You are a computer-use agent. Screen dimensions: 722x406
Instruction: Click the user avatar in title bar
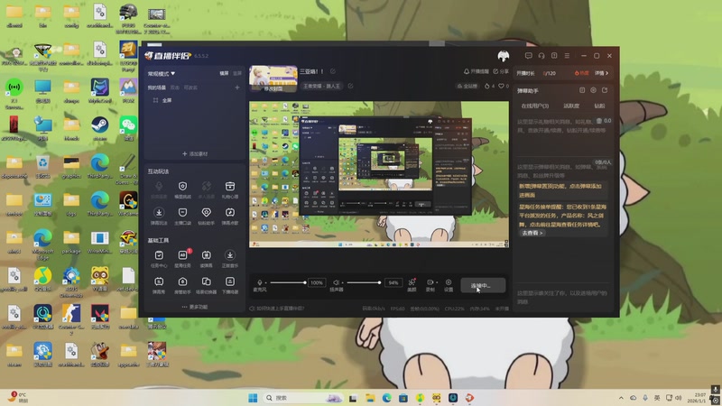(x=504, y=56)
